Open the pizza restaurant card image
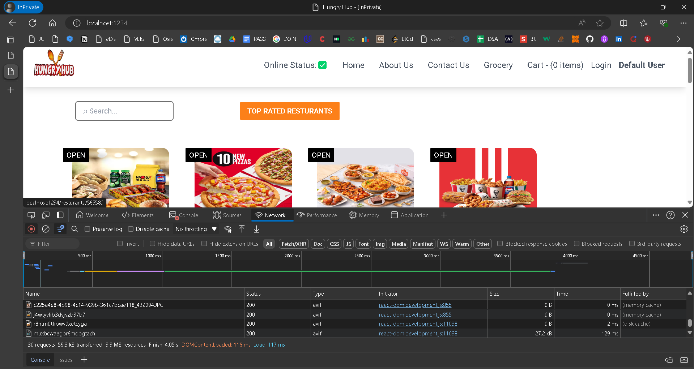The height and width of the screenshot is (369, 694). (x=243, y=177)
